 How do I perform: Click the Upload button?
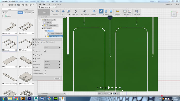pos(21,13)
